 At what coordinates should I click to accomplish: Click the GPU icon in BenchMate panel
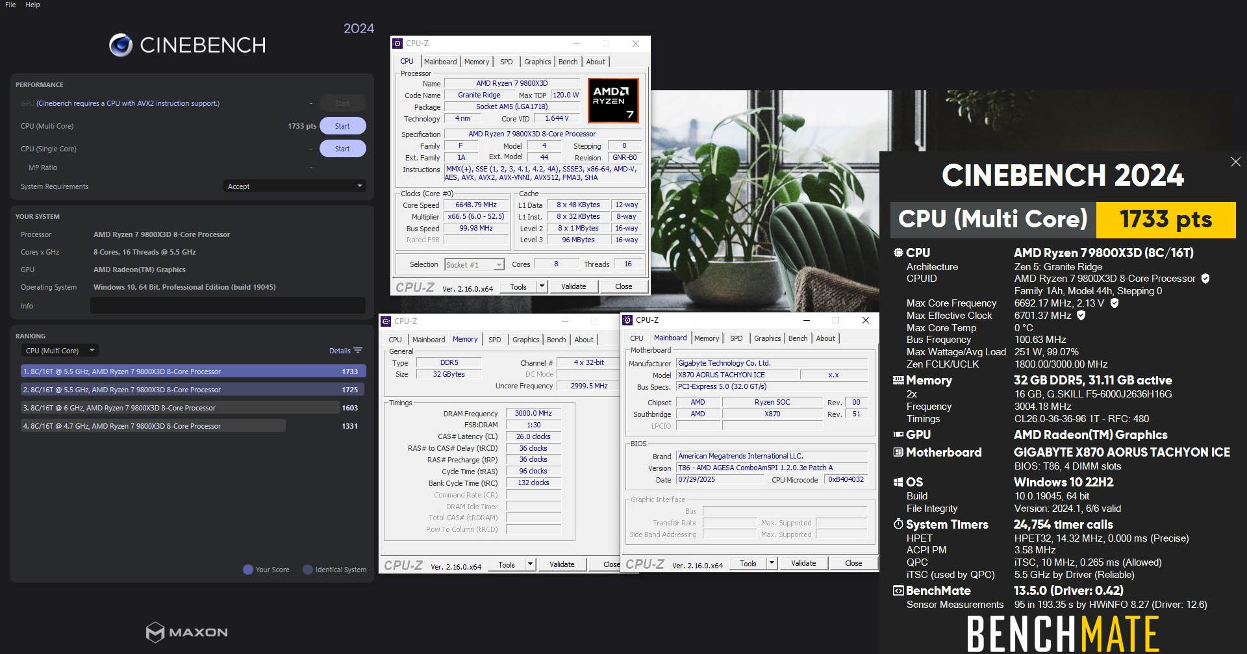pos(898,434)
